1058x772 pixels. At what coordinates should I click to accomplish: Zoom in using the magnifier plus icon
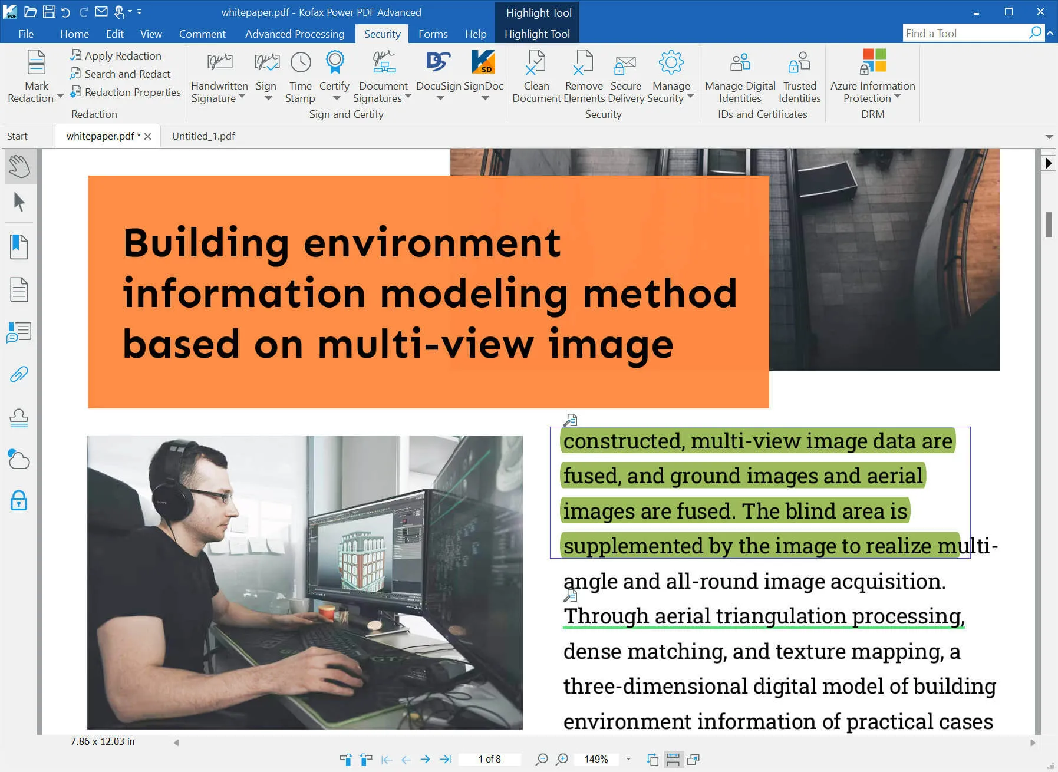(562, 759)
